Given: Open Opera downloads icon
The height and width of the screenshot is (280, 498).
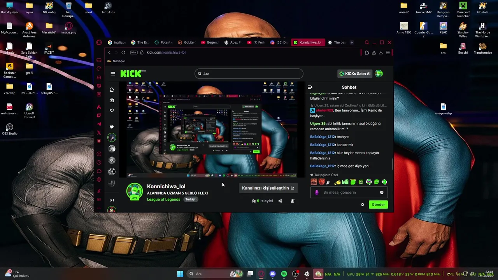Looking at the screenshot, I should (x=381, y=52).
